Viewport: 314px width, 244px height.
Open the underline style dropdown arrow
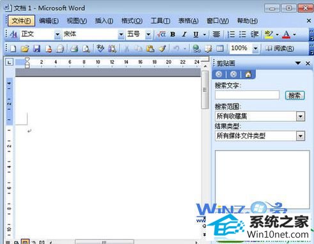pyautogui.click(x=205, y=34)
